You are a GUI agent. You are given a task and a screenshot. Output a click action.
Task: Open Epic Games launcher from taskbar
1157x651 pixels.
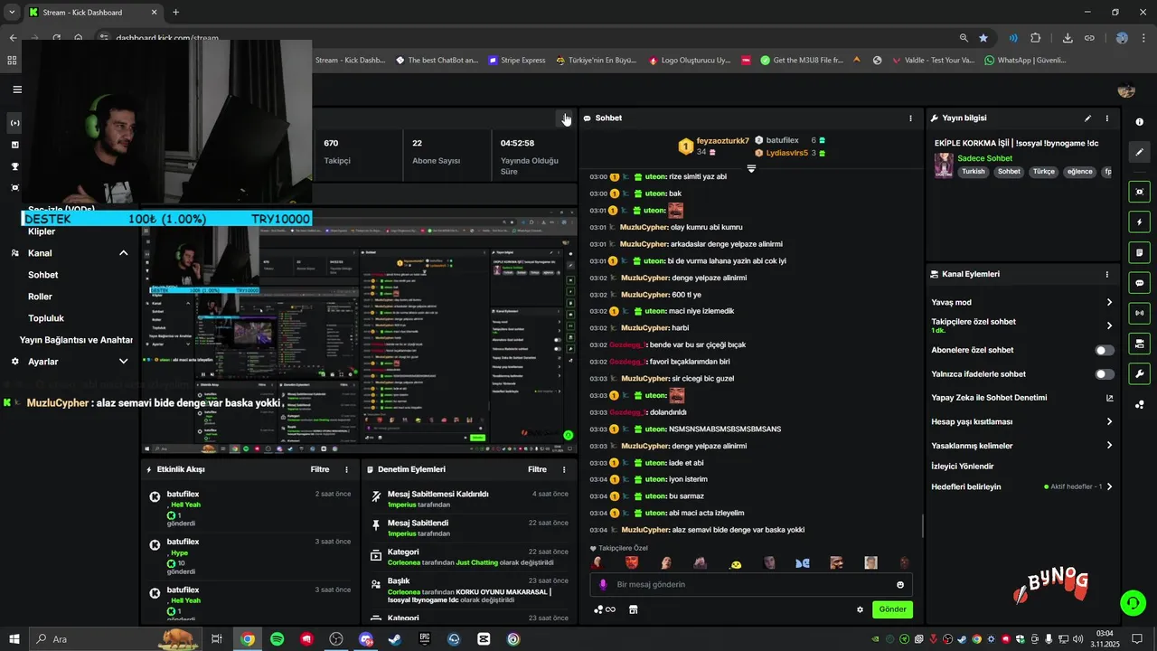425,639
